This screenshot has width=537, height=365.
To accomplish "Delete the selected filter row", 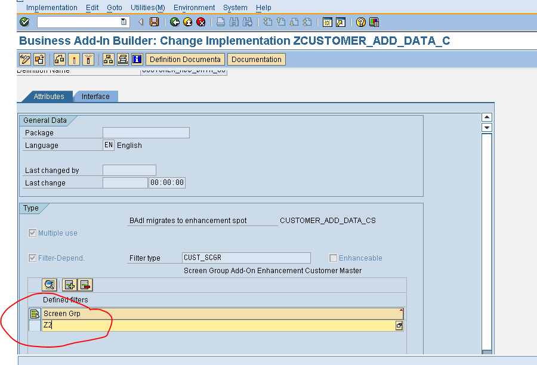I will (x=85, y=284).
